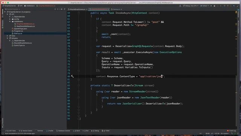Screen dimensions: 241x136
Task: Close the GraphQLMiddleware.cs editor tab
Action: tap(108, 9)
